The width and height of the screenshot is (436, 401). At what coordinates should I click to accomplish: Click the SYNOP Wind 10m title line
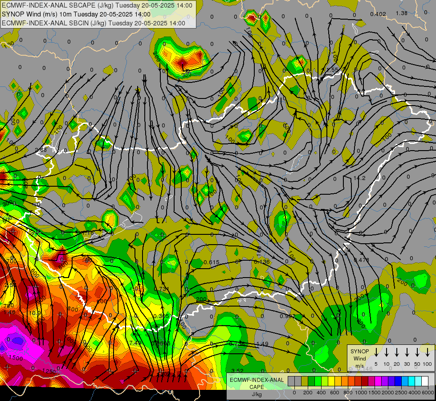coord(76,14)
